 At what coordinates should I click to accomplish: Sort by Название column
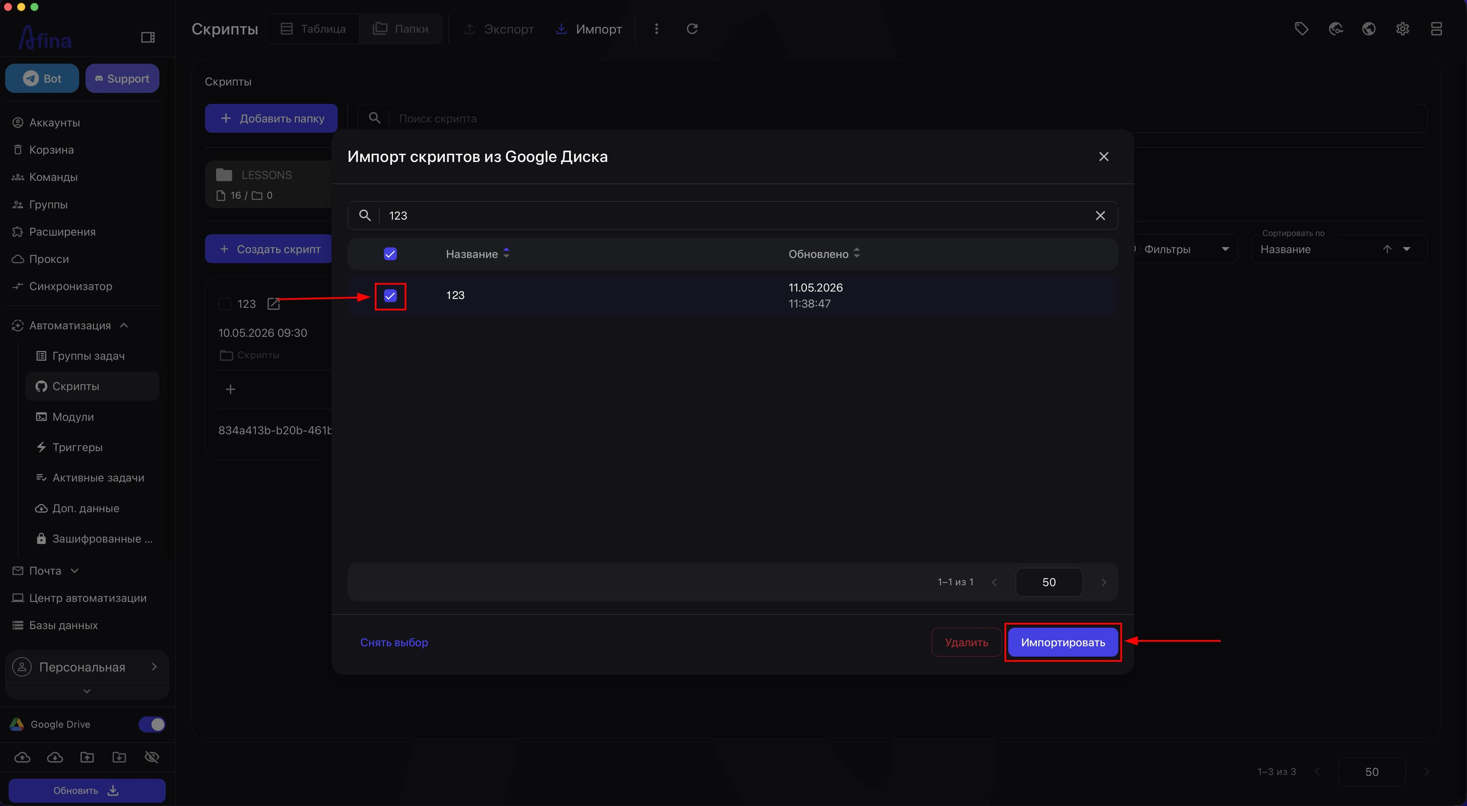(477, 254)
